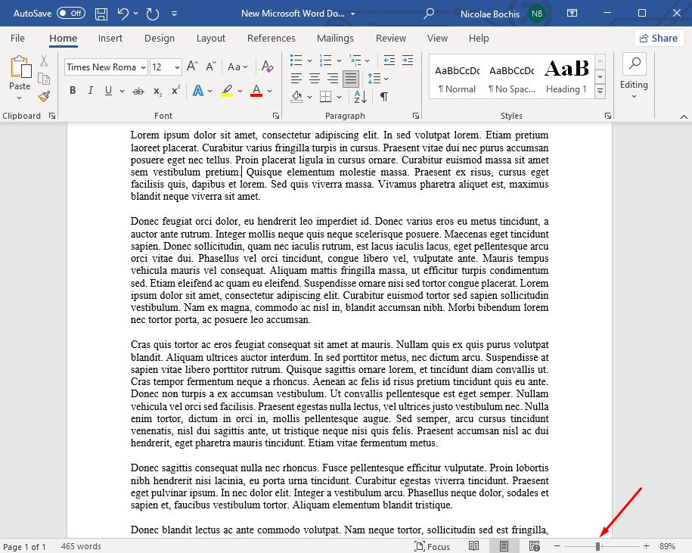Switch to Print Layout view
The width and height of the screenshot is (692, 553).
[504, 546]
